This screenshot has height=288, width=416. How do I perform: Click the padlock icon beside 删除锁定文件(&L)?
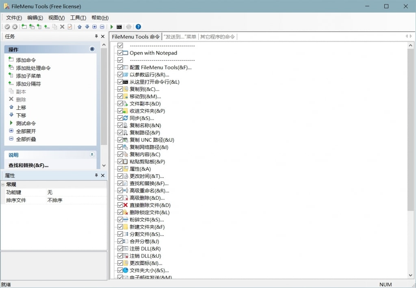click(126, 212)
